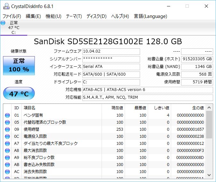Click the しきい値 column header
Screen dimensions: 216x182
pos(159,108)
